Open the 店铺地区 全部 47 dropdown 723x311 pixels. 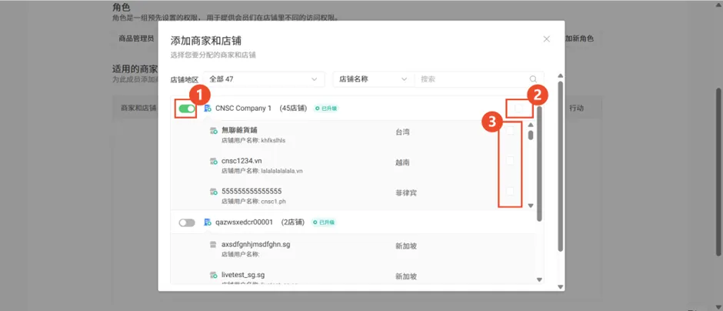tap(265, 79)
